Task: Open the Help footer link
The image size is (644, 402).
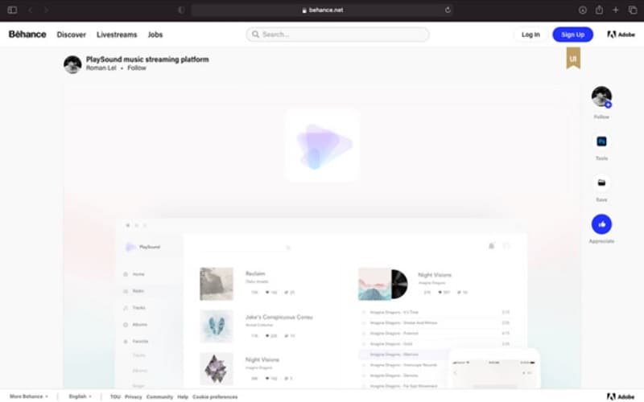Action: (183, 396)
